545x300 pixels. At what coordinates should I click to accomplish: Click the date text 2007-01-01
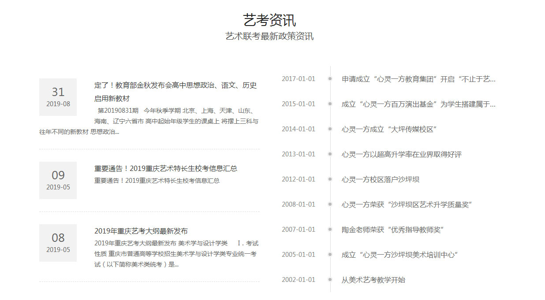click(299, 230)
